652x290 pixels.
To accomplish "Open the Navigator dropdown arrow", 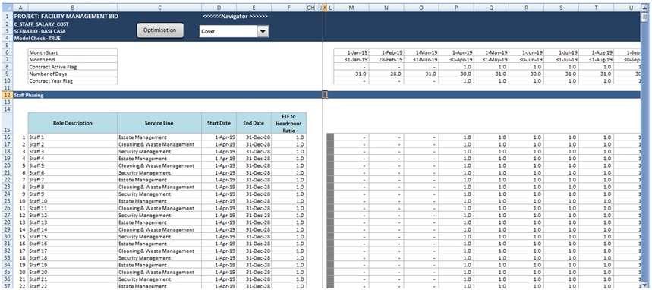I will (x=263, y=32).
